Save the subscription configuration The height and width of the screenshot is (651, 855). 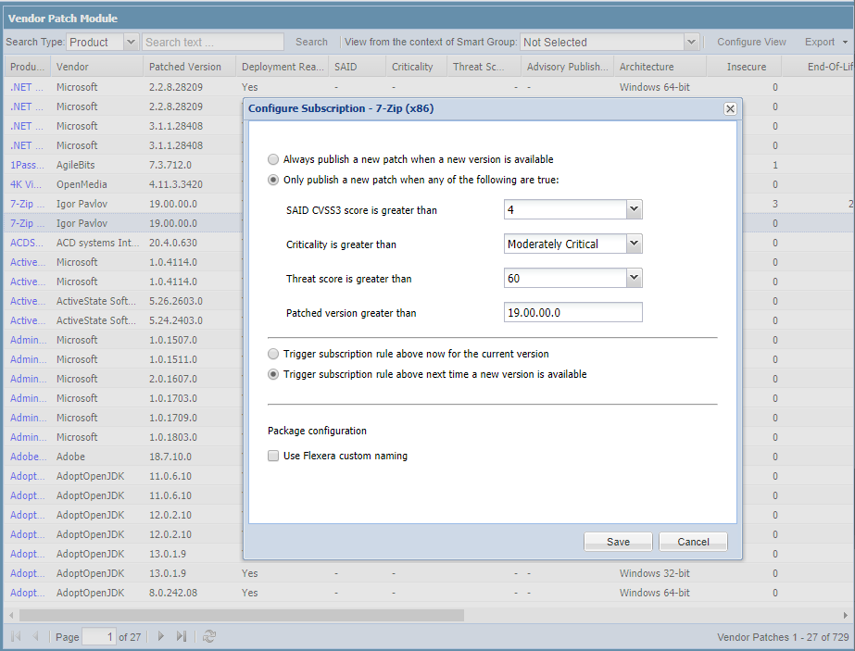click(x=617, y=541)
